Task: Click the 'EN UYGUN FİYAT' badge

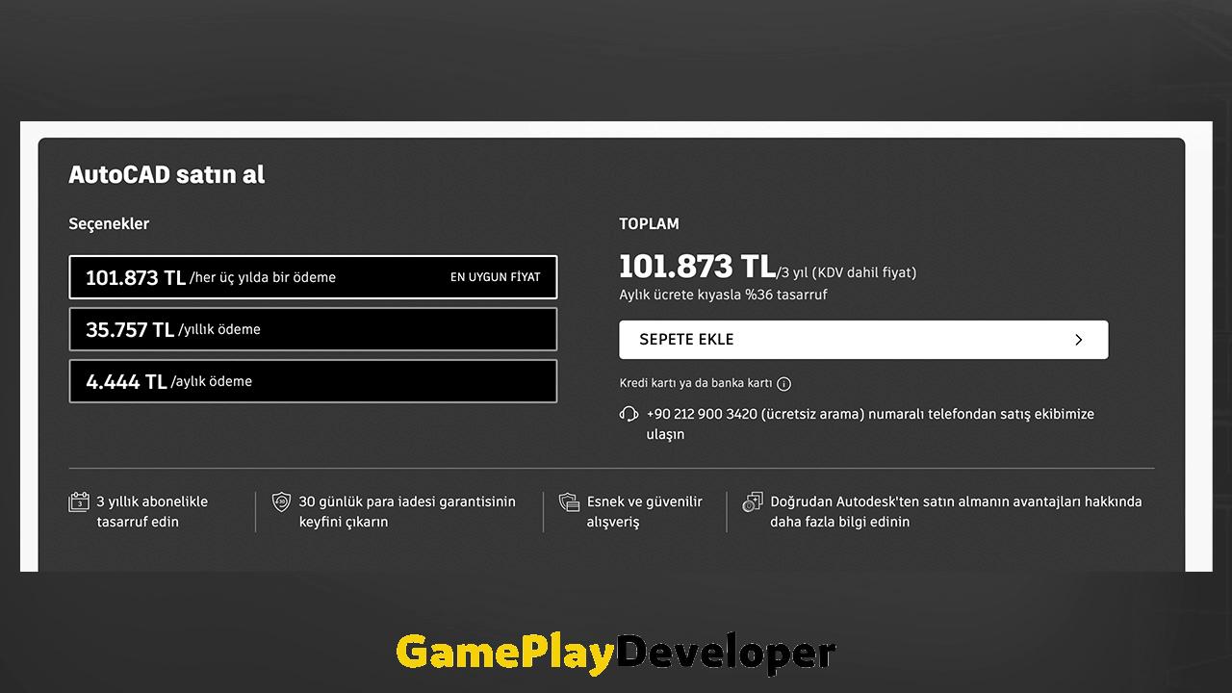Action: 496,277
